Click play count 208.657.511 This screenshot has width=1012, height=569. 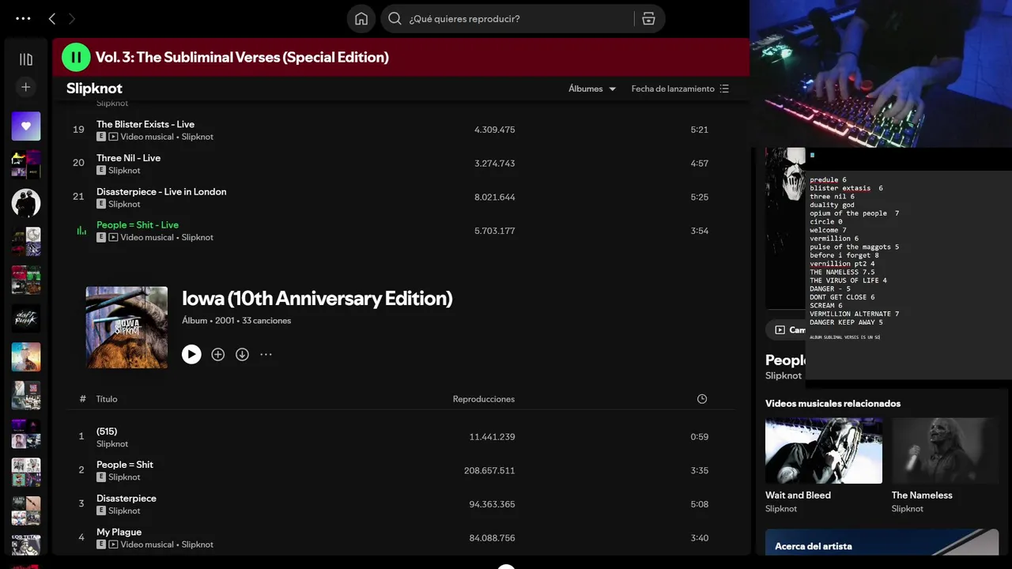click(489, 471)
